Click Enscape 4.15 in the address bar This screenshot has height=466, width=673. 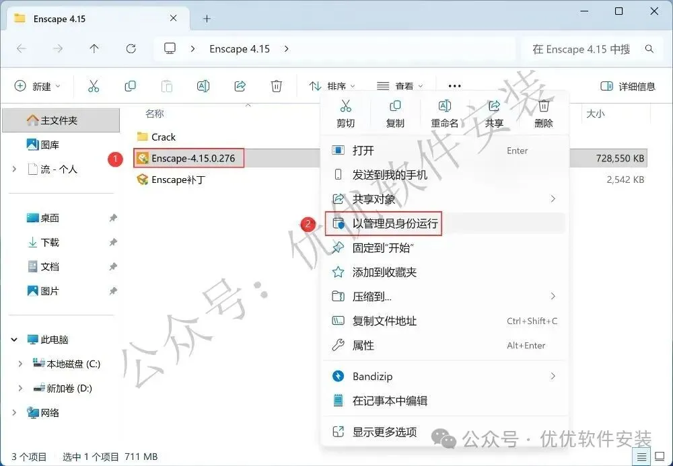pos(240,49)
